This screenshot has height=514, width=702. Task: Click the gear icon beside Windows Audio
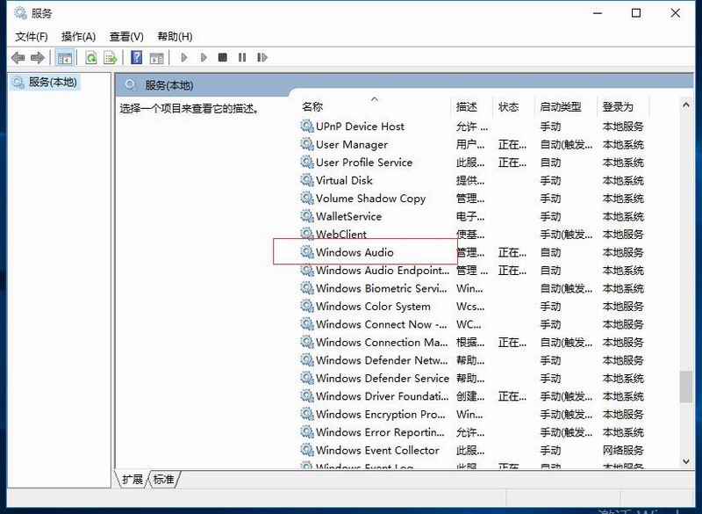pyautogui.click(x=306, y=252)
